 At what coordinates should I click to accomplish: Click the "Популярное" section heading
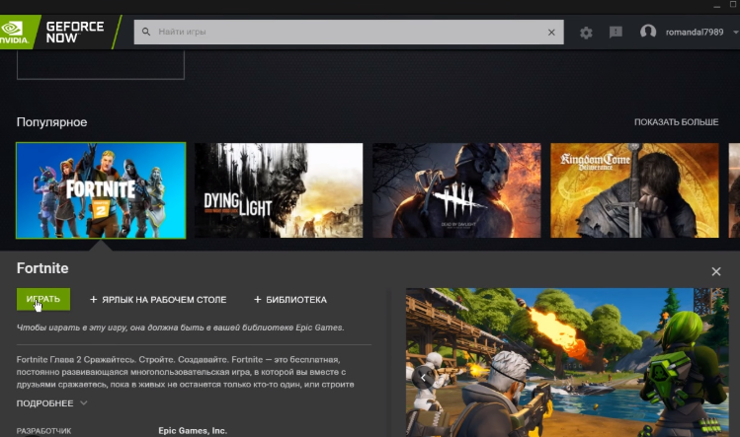tap(52, 122)
